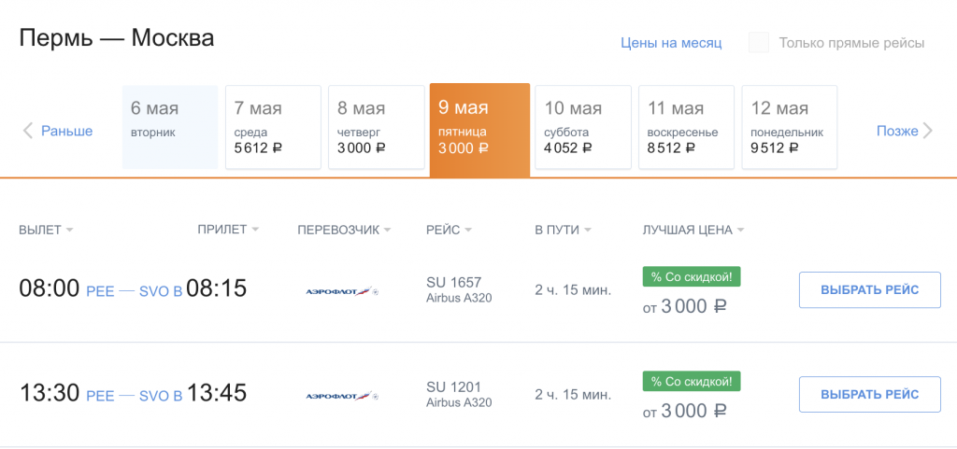Choose the 13:30 flight with ВЫБРАТЬ РЕЙС
The width and height of the screenshot is (957, 449).
[870, 394]
